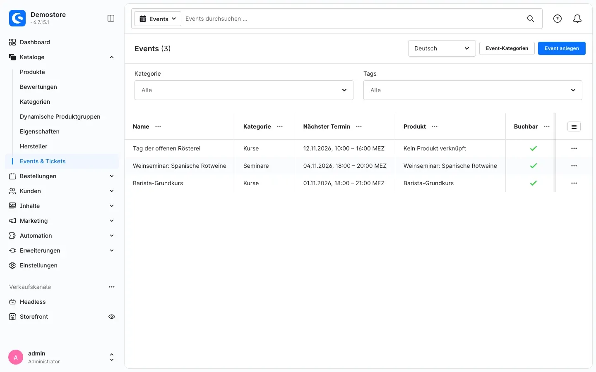Viewport: 596px width, 372px height.
Task: Expand the Automation menu
Action: tap(112, 236)
